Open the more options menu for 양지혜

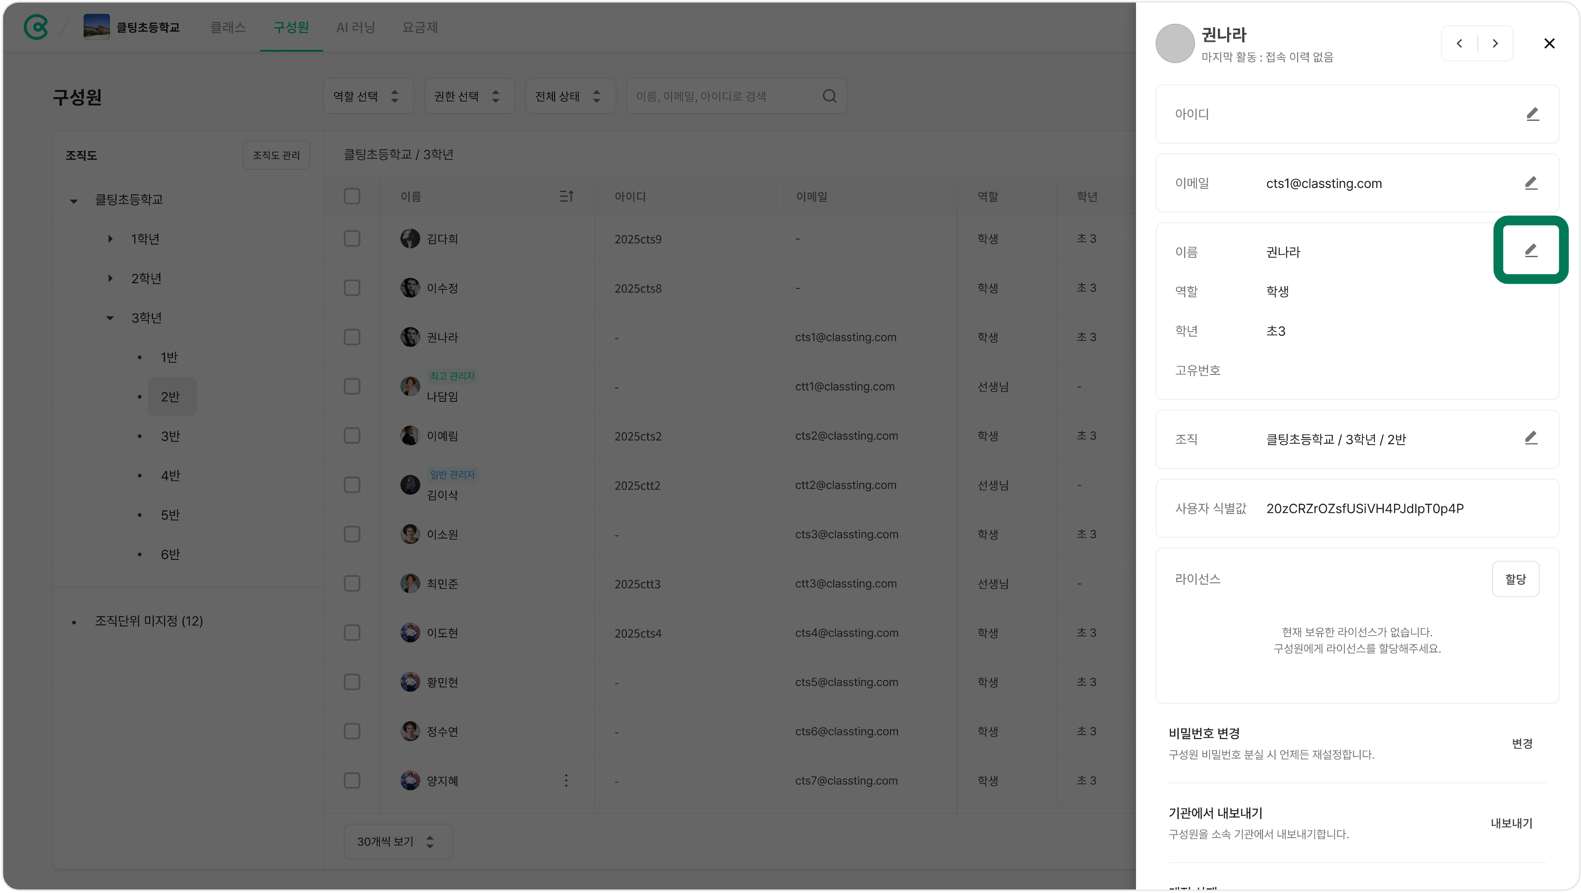pos(566,781)
